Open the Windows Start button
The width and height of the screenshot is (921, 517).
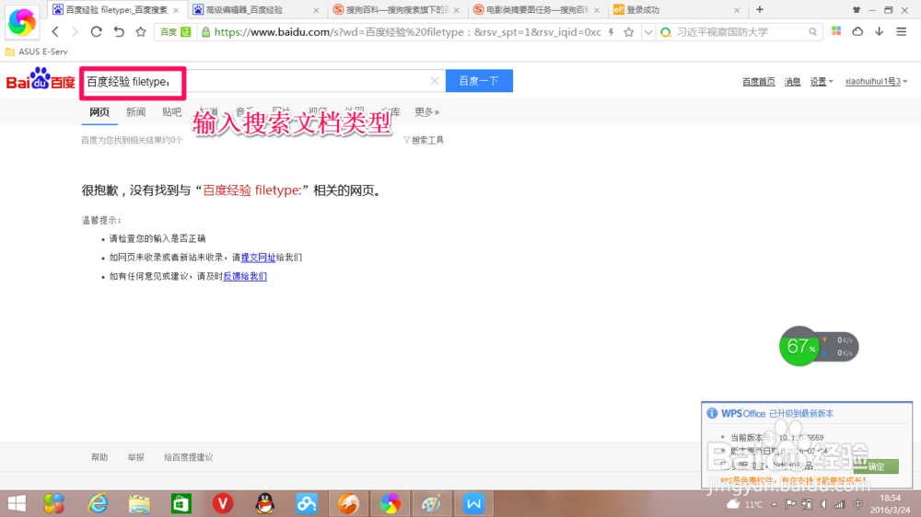pos(17,503)
